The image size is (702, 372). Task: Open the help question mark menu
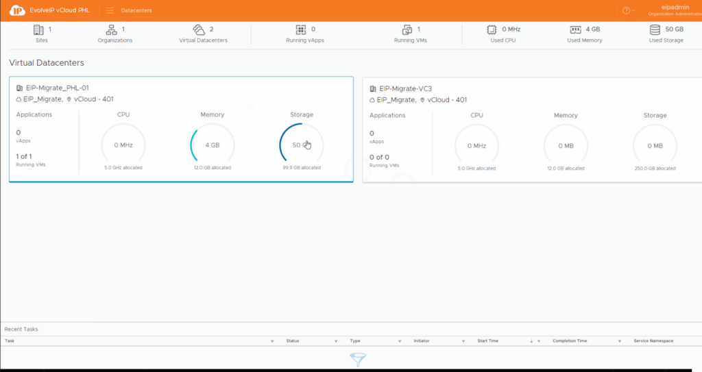click(628, 10)
